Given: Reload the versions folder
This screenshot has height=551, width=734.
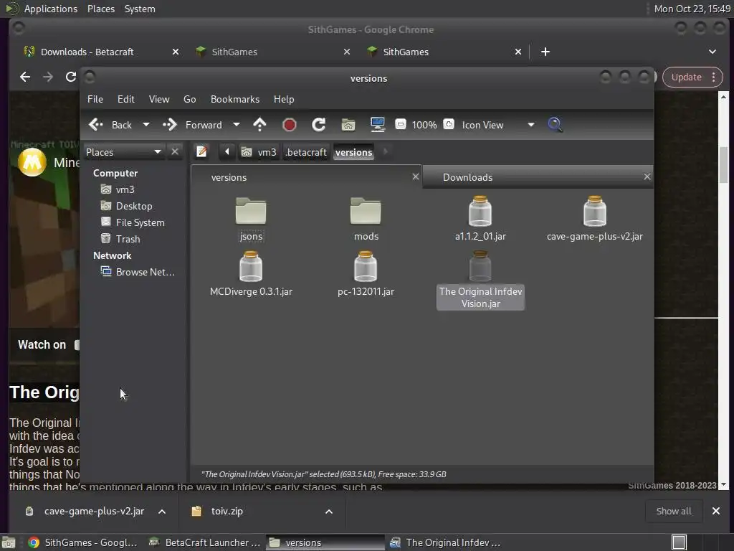Looking at the screenshot, I should coord(319,125).
